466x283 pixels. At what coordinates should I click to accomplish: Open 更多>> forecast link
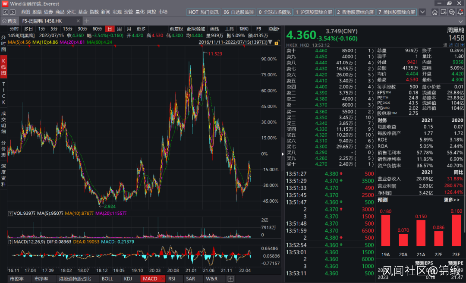[452, 200]
